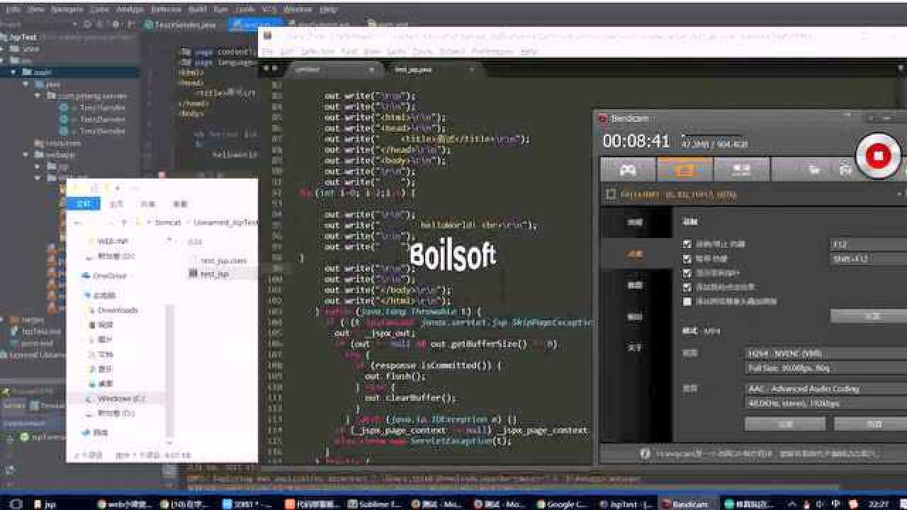
Task: Click Tomcat breadcrumb in Explorer address bar
Action: [168, 222]
